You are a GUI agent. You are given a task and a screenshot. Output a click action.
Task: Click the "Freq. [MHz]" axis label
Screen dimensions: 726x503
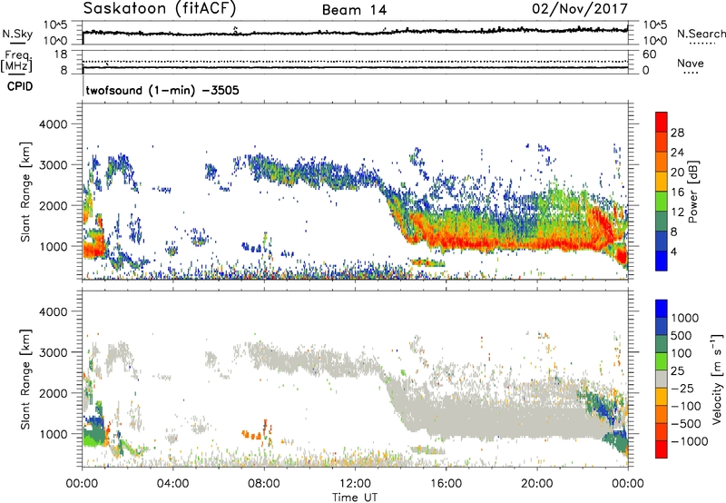17,61
